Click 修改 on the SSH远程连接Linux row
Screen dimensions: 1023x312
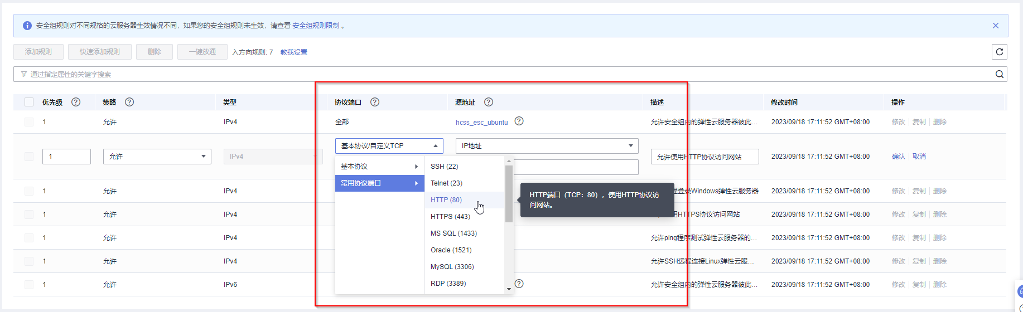pos(899,261)
